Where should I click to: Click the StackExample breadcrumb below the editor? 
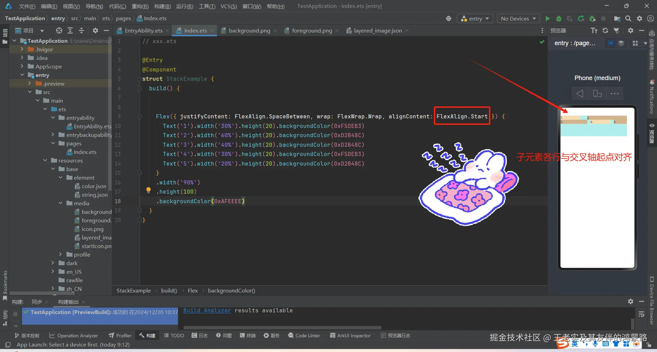click(134, 290)
